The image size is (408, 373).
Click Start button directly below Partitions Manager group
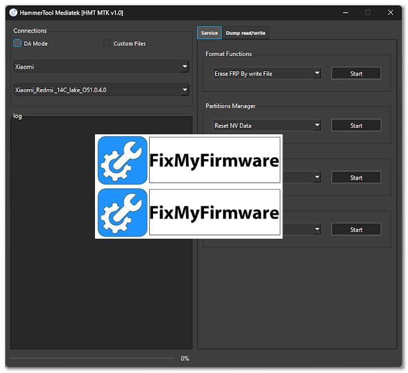[x=356, y=178]
